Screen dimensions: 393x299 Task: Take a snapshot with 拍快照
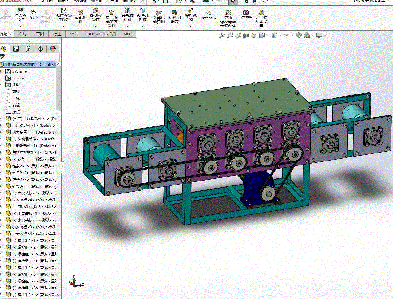[x=246, y=15]
